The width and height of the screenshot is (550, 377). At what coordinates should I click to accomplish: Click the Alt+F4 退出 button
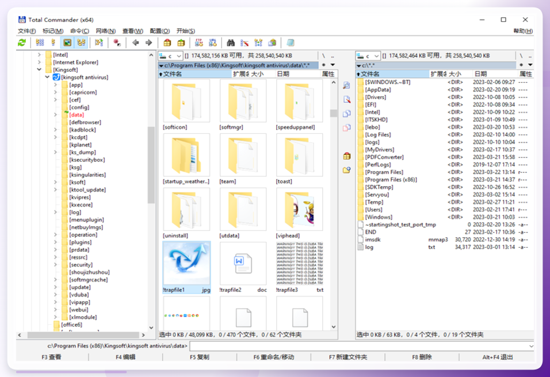tap(497, 357)
